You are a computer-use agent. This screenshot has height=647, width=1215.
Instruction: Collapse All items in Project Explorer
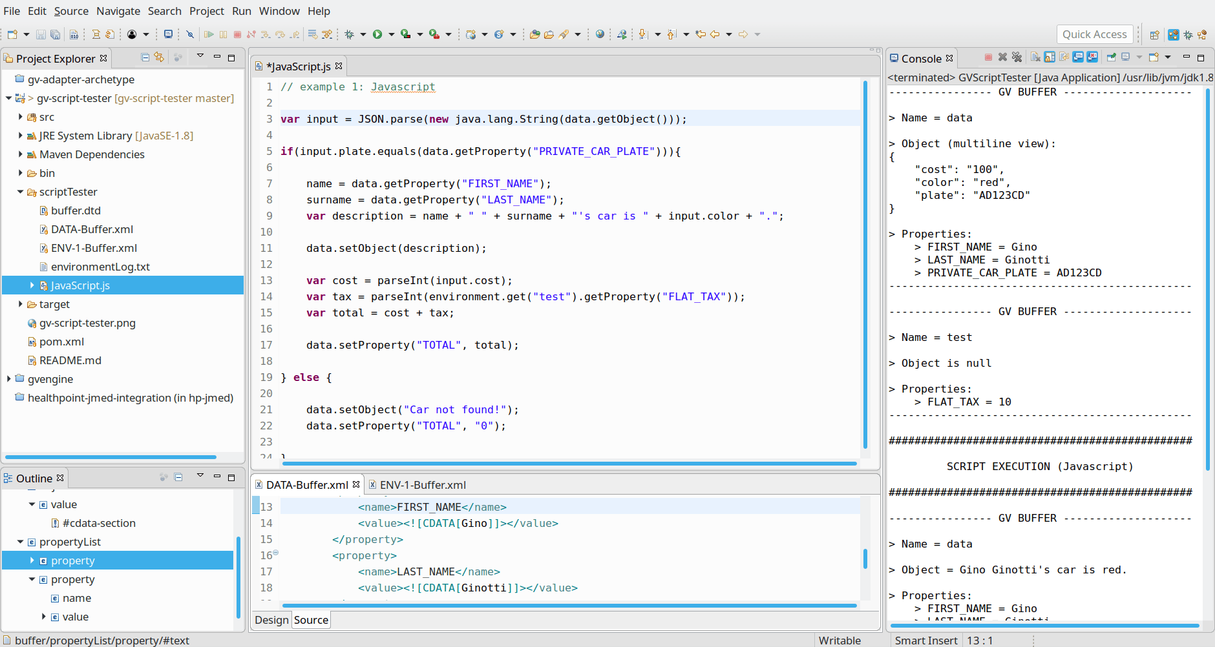point(143,57)
